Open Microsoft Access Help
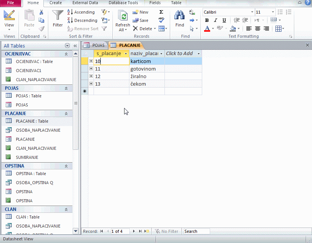The width and height of the screenshot is (312, 243). click(307, 2)
